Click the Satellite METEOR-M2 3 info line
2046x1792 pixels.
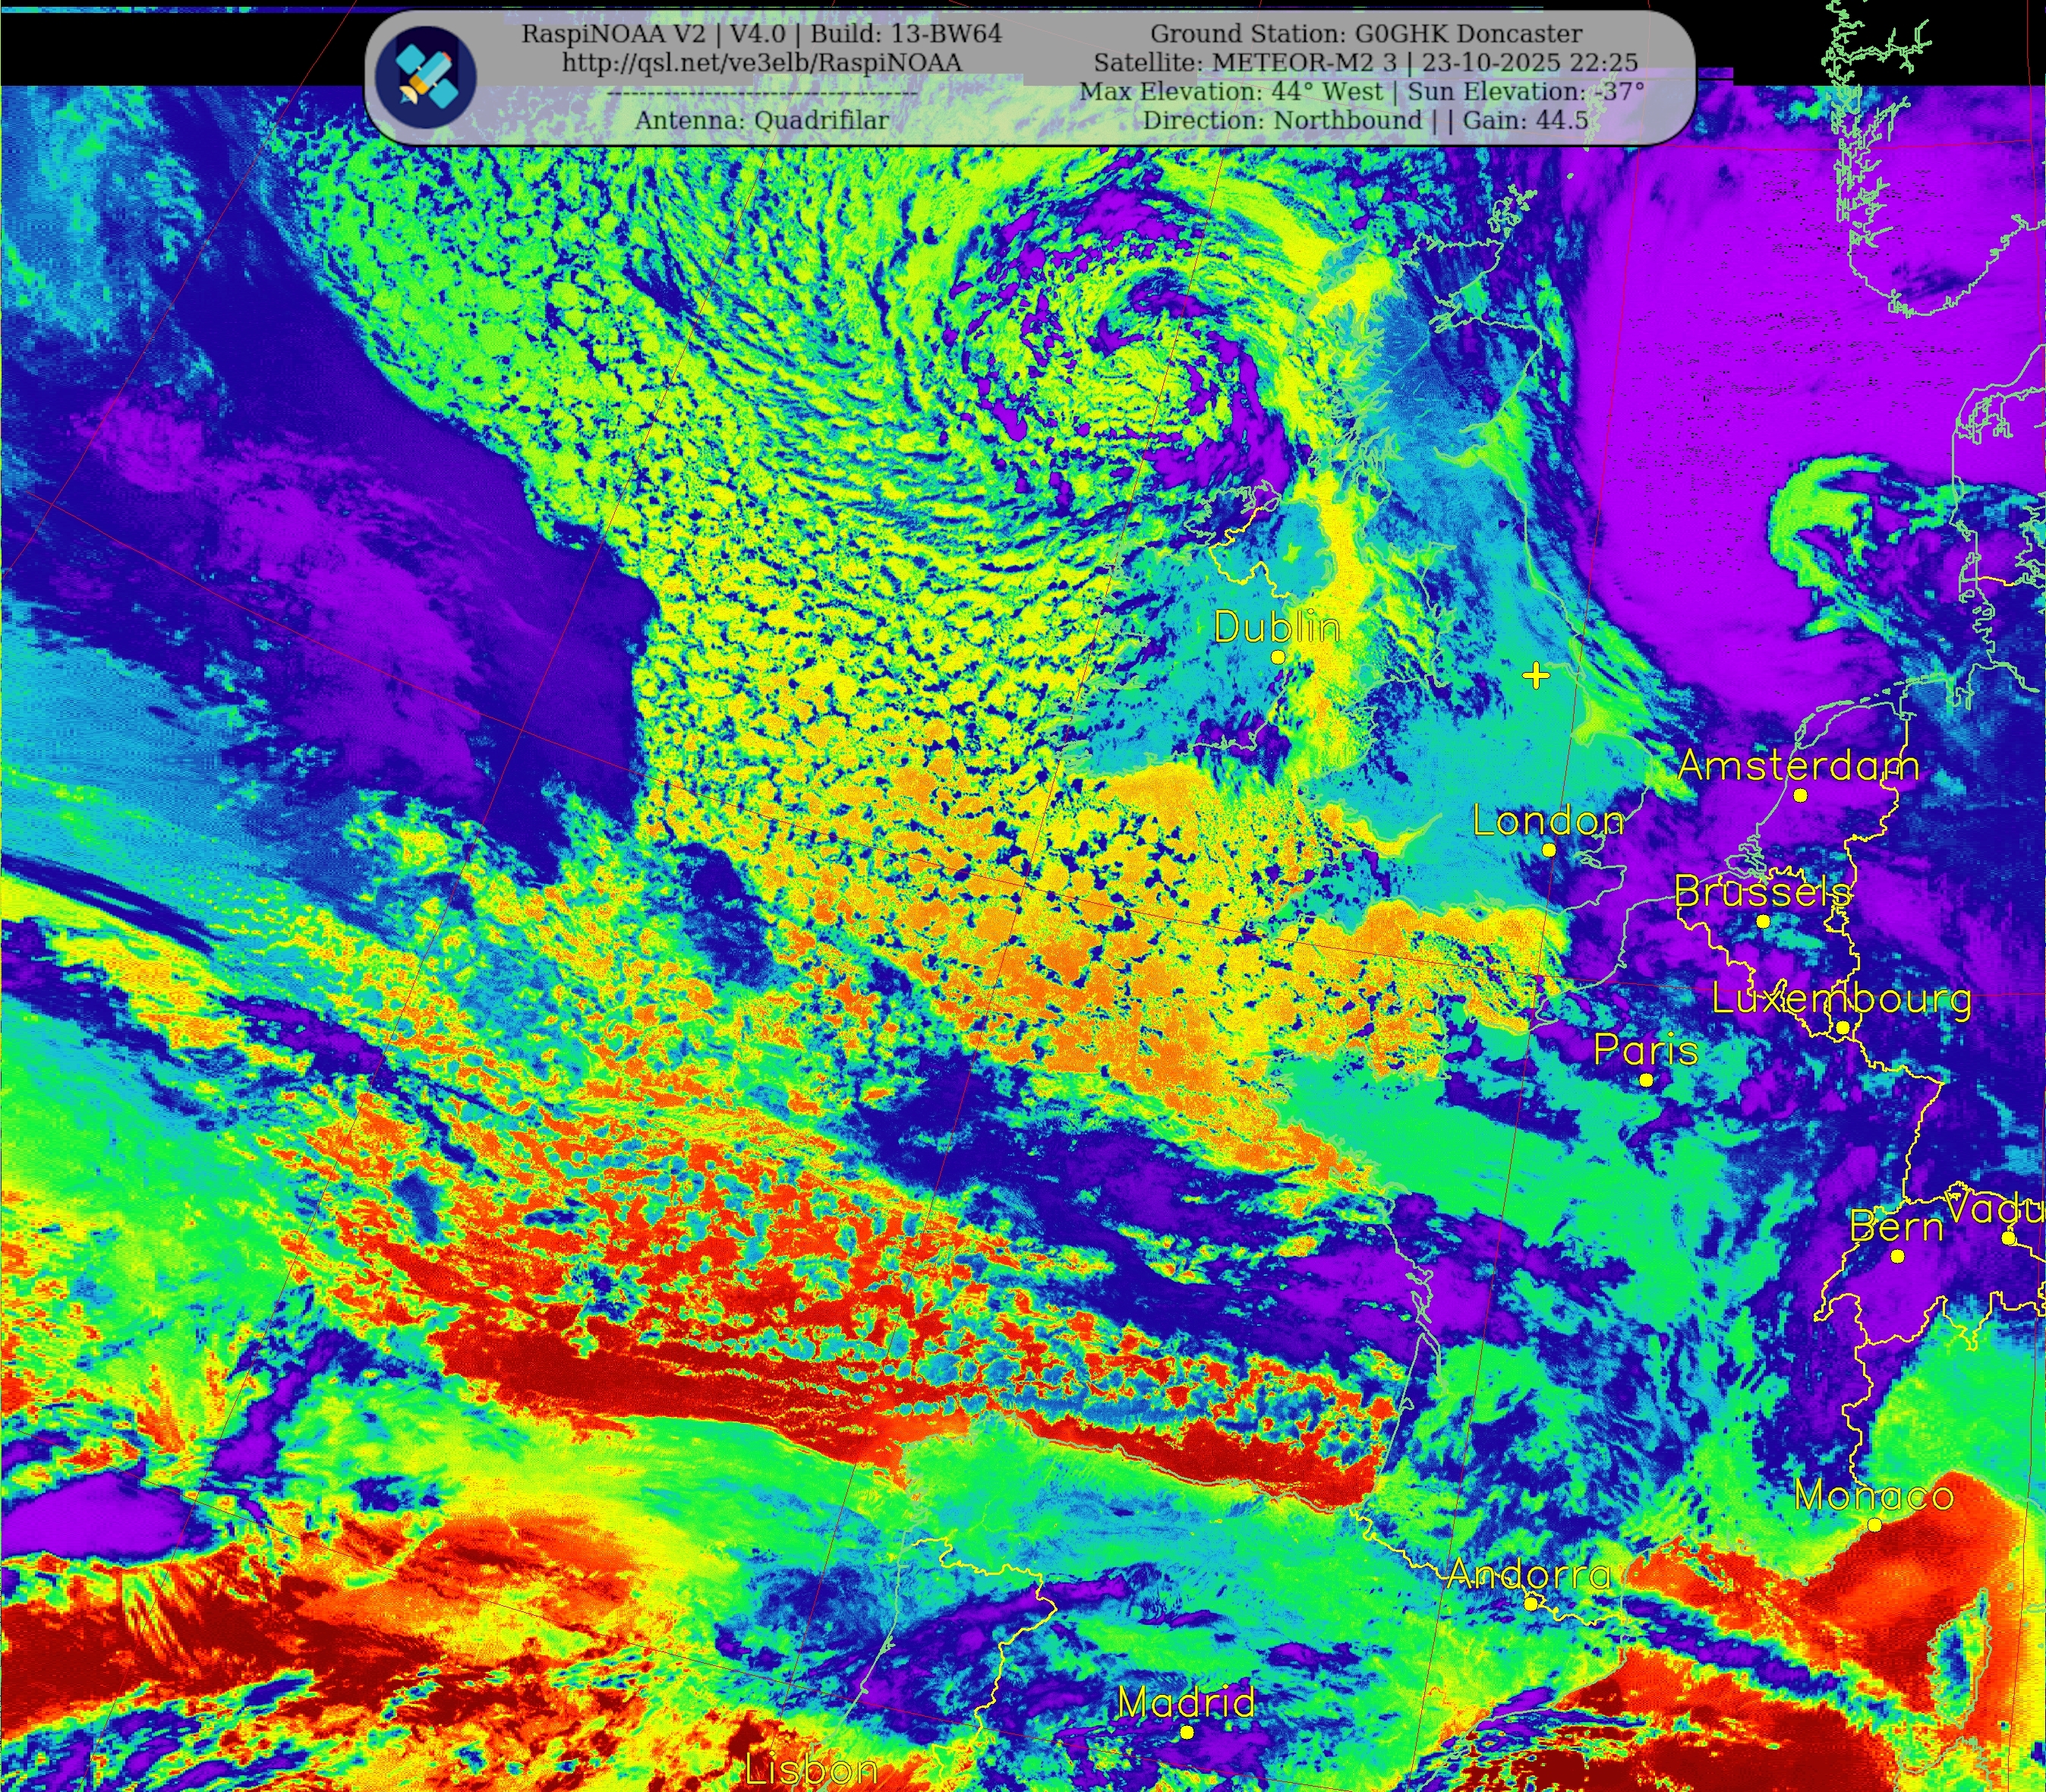tap(1365, 63)
